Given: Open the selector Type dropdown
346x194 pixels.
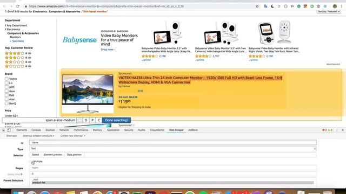Looking at the screenshot, I should (173, 149).
